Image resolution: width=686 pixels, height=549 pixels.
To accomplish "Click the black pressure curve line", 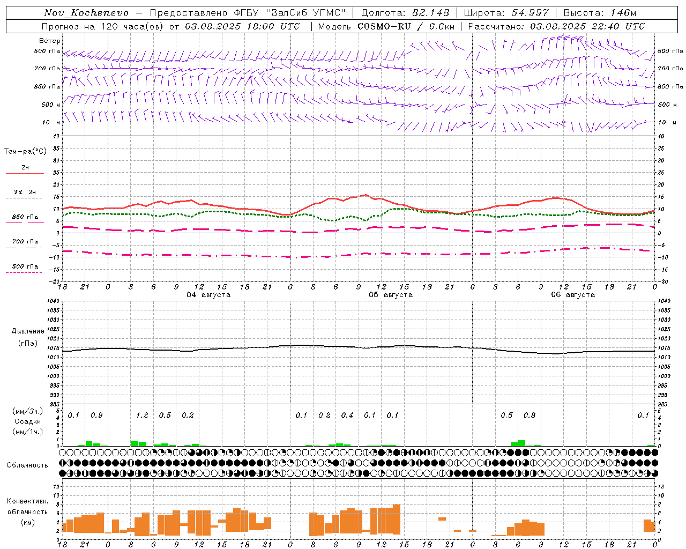I will (359, 347).
